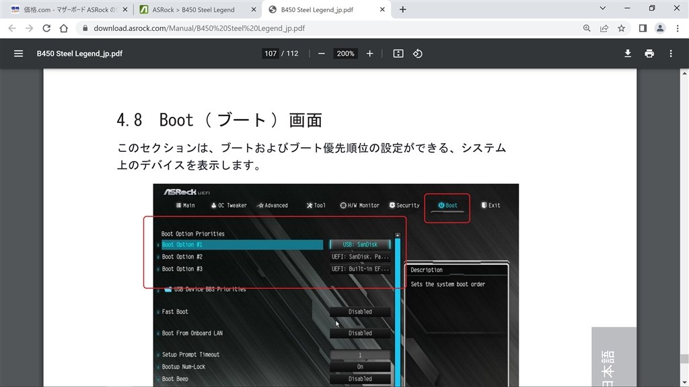Toggle the browser side panel
This screenshot has height=387, width=689.
click(x=643, y=28)
